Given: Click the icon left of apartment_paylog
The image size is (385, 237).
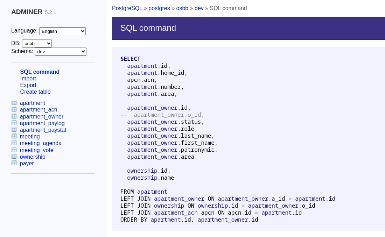Looking at the screenshot, I should [x=14, y=123].
